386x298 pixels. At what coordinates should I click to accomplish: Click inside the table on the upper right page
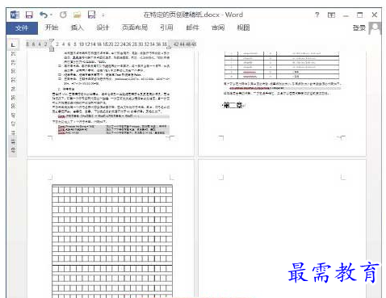282,65
